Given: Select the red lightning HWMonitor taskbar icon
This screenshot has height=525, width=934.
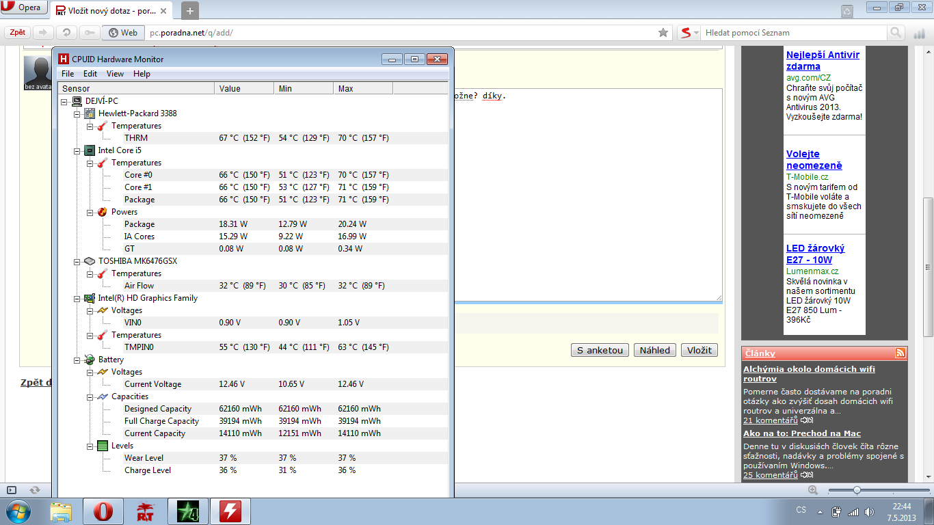Looking at the screenshot, I should click(230, 511).
